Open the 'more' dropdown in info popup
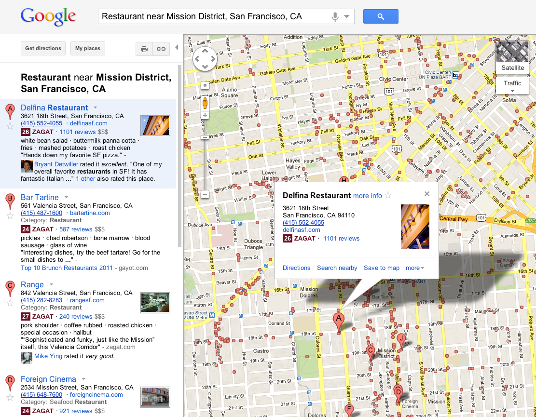Viewport: 536px width, 417px height. [414, 268]
